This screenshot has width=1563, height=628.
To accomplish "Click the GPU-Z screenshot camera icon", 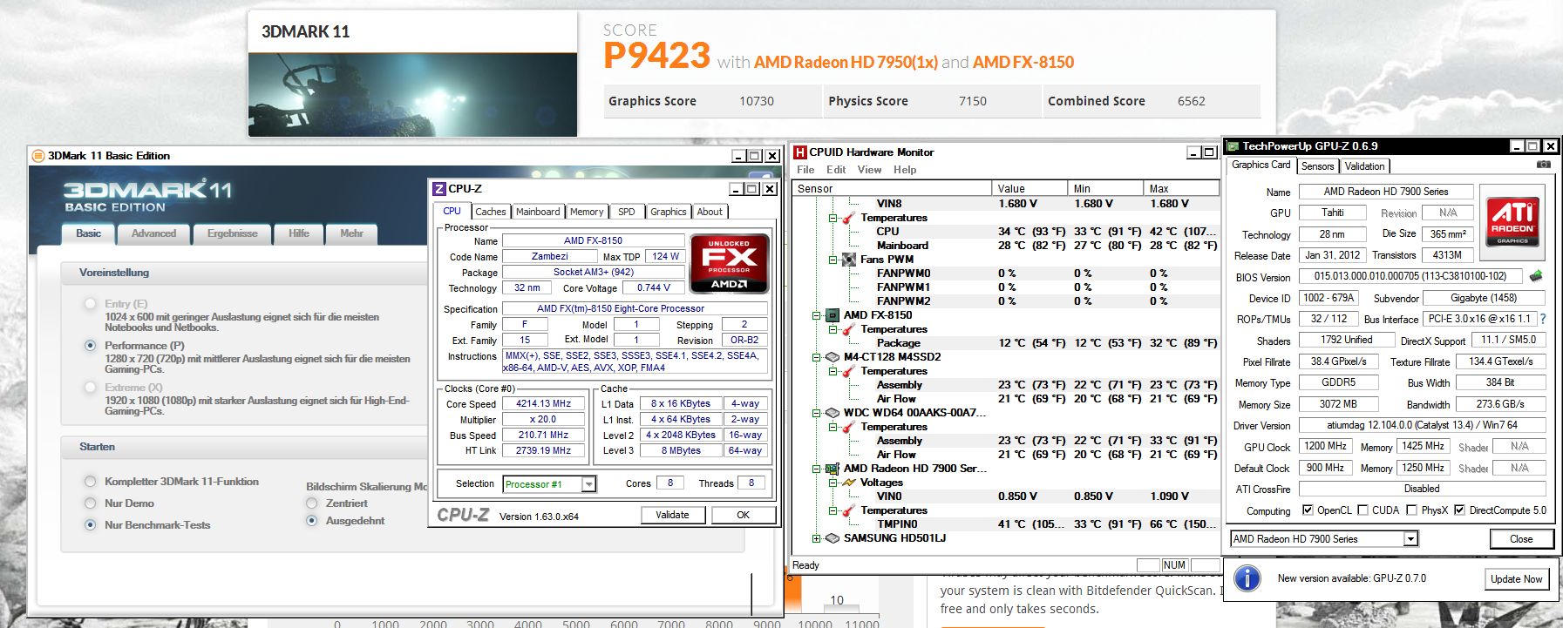I will coord(1543,165).
